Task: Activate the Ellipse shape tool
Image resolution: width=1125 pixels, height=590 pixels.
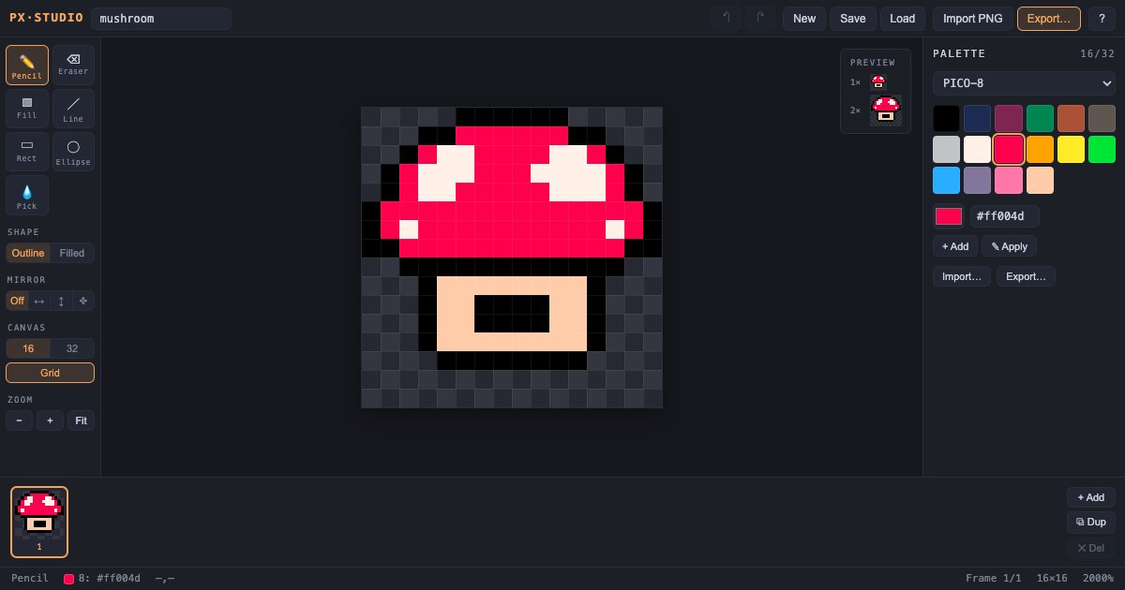Action: (x=73, y=152)
